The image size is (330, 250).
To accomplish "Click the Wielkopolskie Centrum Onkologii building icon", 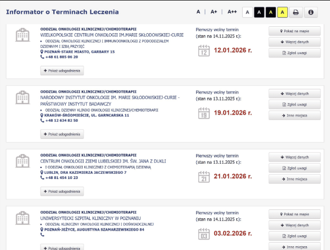I will pyautogui.click(x=23, y=35).
